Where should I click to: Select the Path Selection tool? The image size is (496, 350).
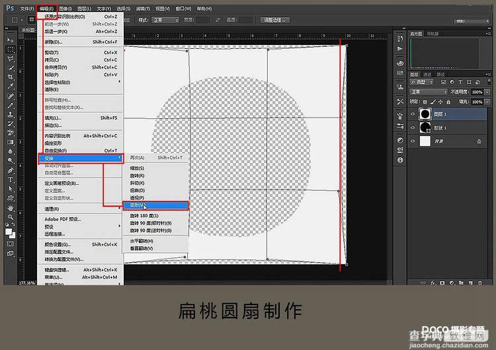point(11,189)
